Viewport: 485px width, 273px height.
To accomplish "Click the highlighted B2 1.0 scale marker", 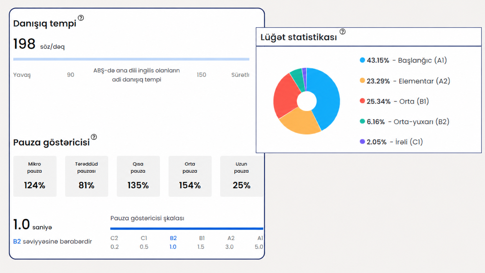I will pyautogui.click(x=173, y=242).
